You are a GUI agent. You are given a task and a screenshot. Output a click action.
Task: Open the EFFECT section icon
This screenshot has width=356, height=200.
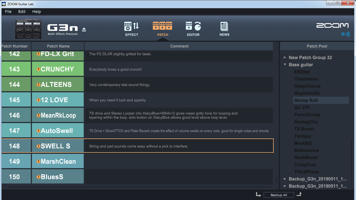coord(132,29)
